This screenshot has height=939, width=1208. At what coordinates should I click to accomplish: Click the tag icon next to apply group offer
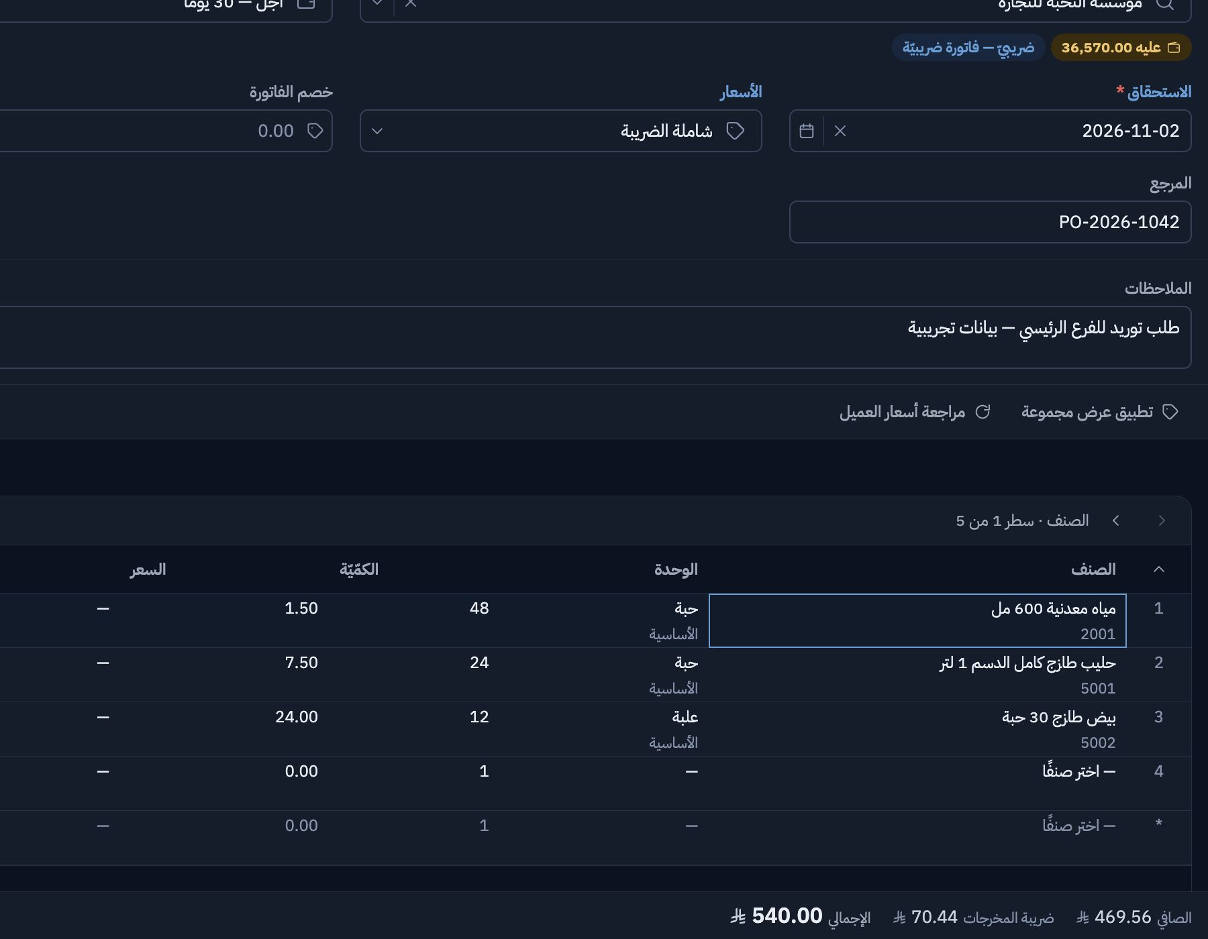1170,412
